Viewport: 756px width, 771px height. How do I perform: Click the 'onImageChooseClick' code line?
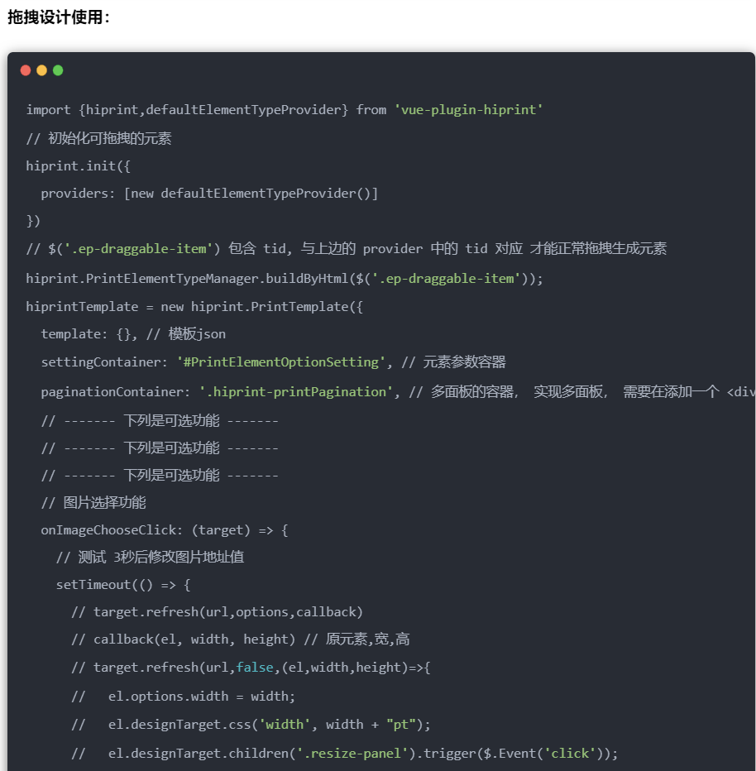click(164, 530)
